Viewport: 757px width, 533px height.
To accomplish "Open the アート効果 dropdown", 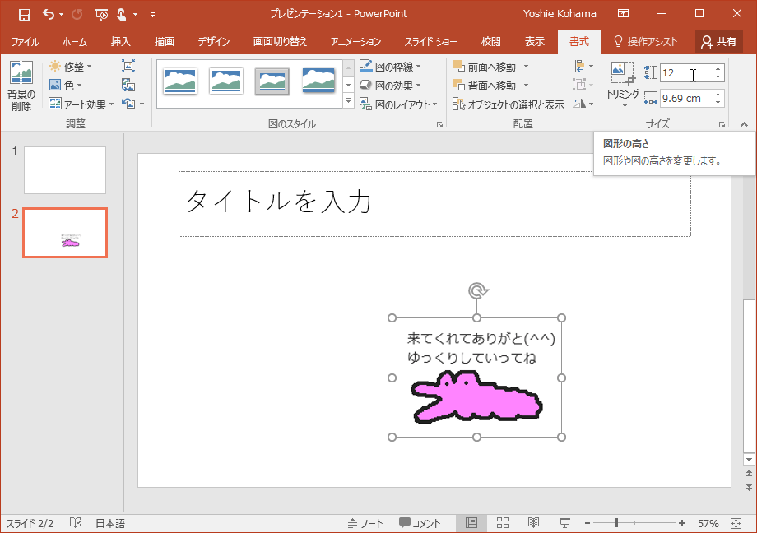I will point(81,104).
